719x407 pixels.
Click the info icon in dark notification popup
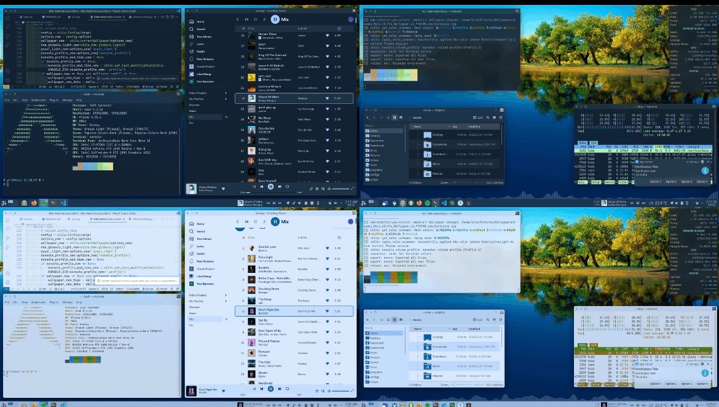click(705, 171)
